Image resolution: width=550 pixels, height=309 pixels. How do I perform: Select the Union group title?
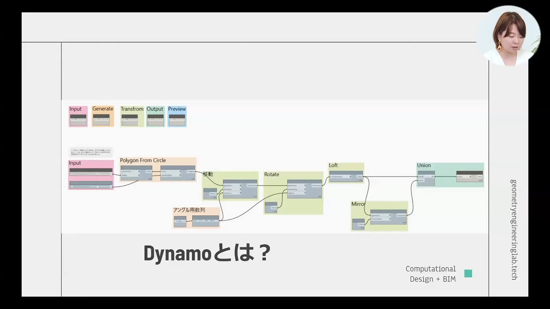tap(424, 165)
